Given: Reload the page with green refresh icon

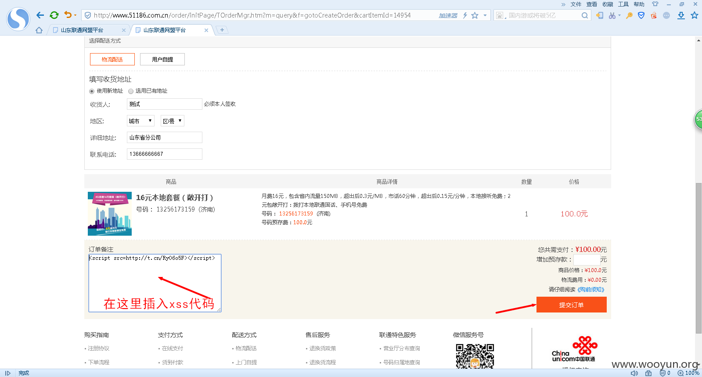Looking at the screenshot, I should pos(54,15).
